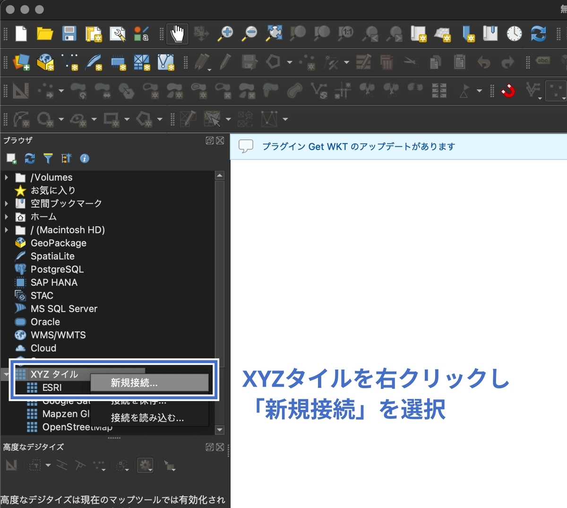Click the Save Project floppy icon
This screenshot has height=508, width=567.
pyautogui.click(x=69, y=34)
